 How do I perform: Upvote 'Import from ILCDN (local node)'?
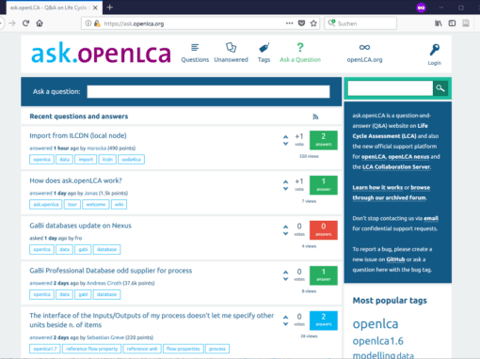pos(285,137)
